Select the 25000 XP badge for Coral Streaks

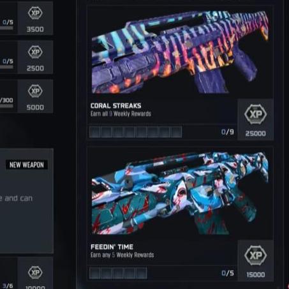click(x=255, y=119)
